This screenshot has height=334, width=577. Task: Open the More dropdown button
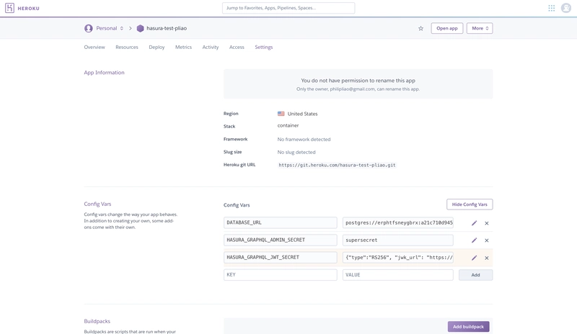click(x=480, y=28)
